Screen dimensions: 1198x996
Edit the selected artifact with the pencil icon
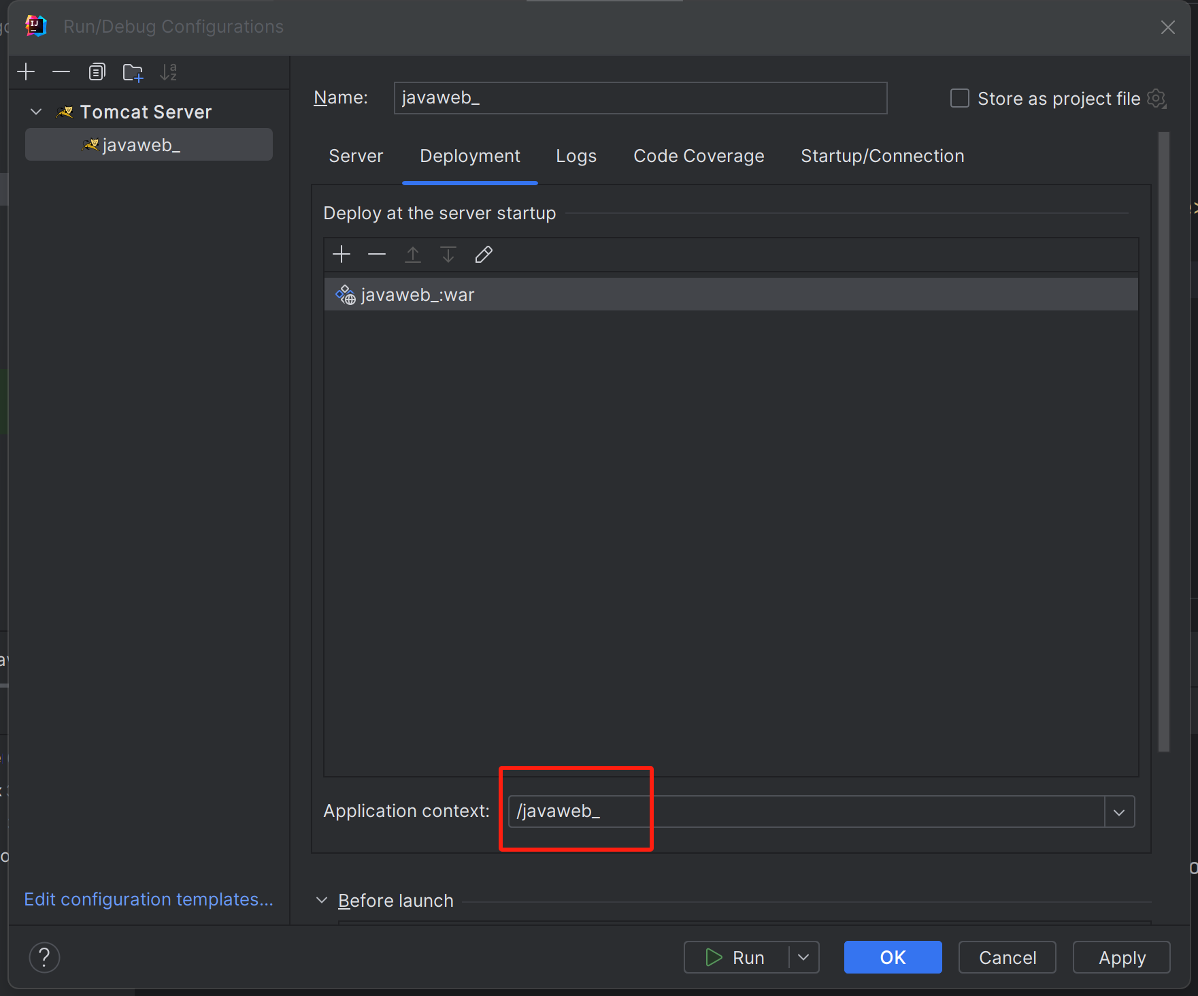pos(484,255)
